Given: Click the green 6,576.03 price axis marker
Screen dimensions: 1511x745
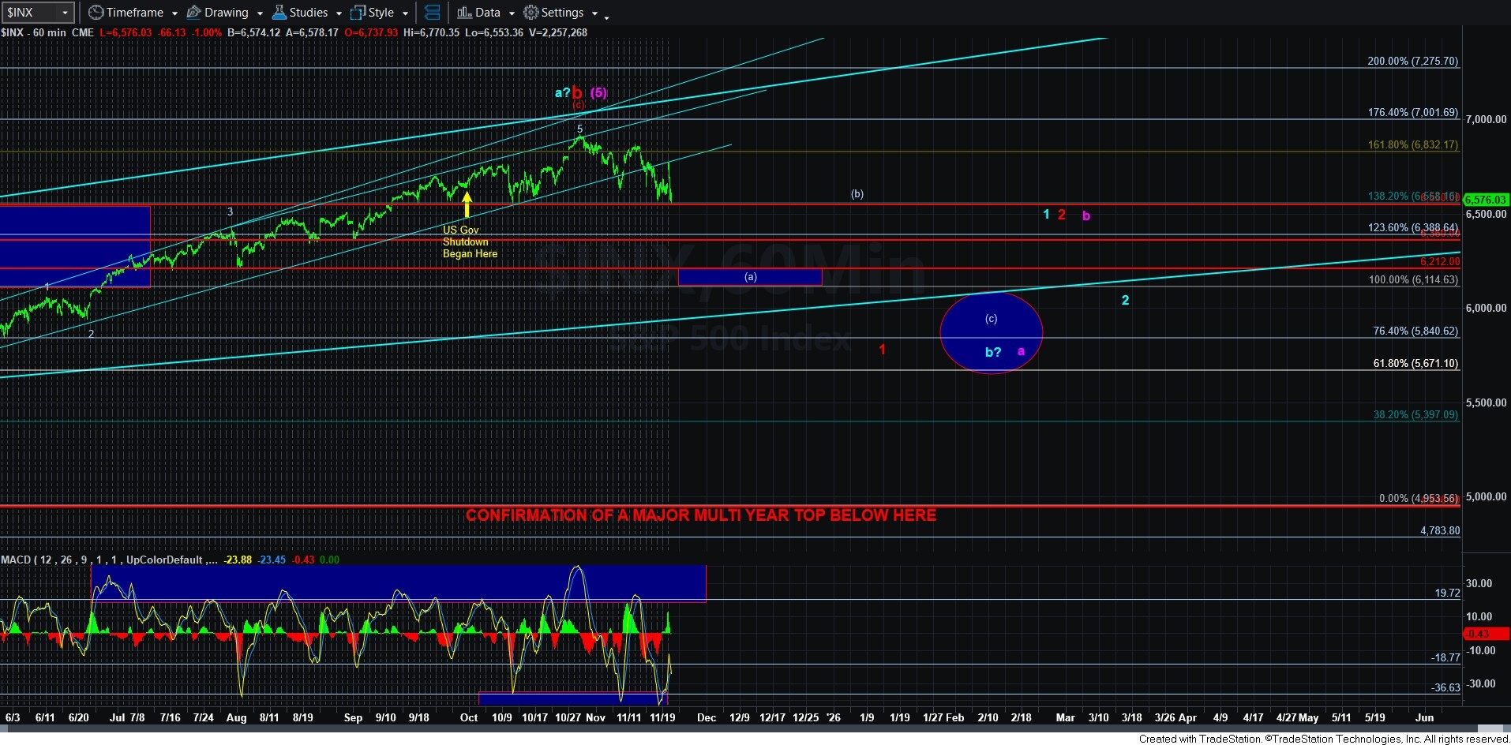Looking at the screenshot, I should coord(1486,200).
